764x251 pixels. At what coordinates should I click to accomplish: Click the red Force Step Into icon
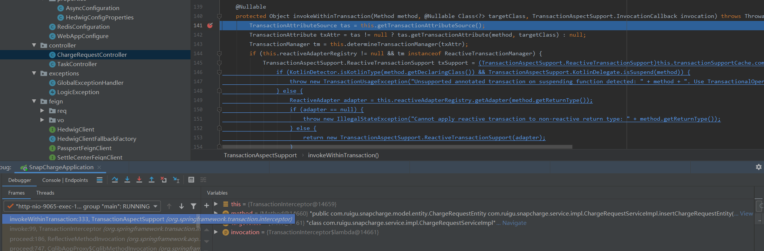(139, 180)
